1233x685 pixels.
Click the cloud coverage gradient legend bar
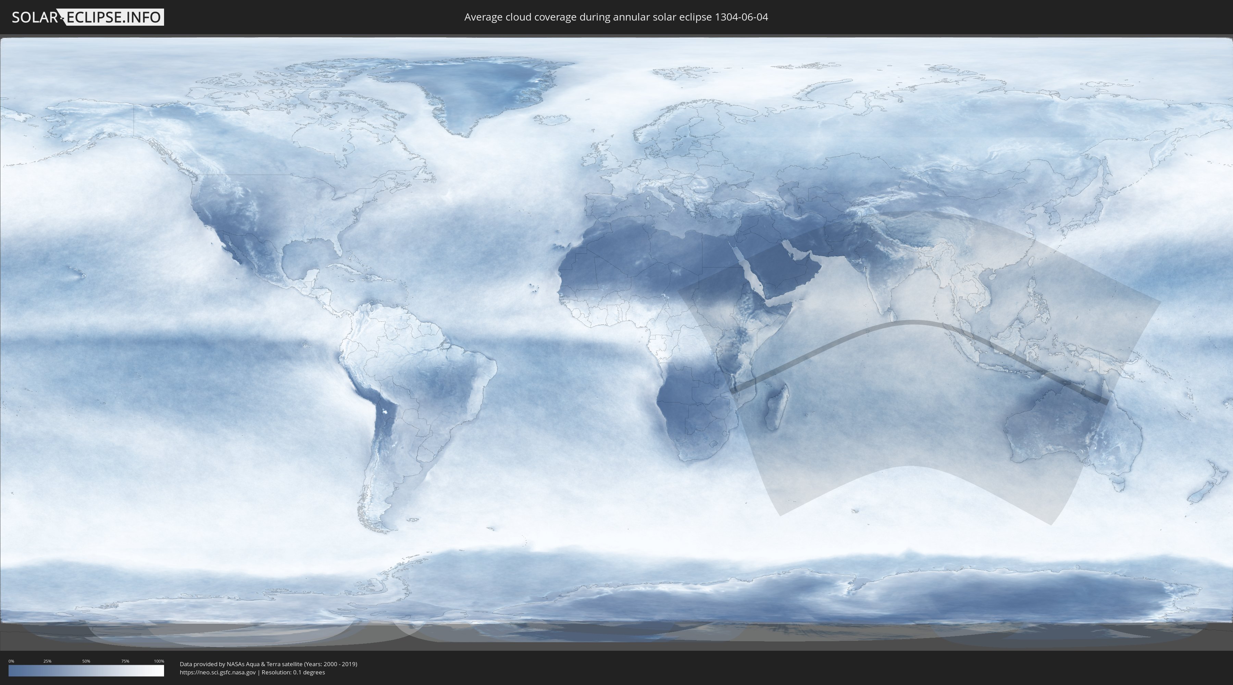[x=86, y=671]
